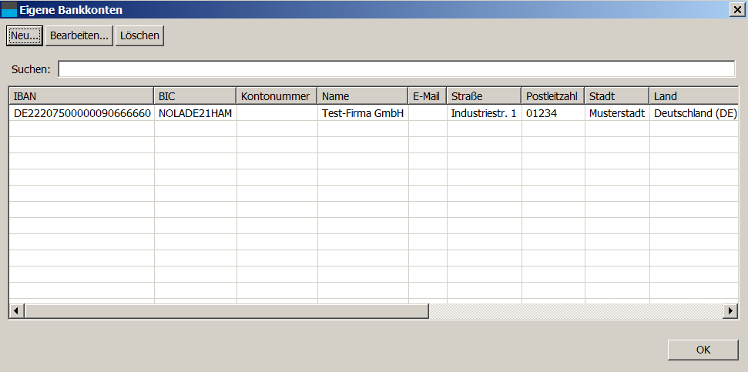Sort by the Stadt column header
The width and height of the screenshot is (748, 372).
[617, 96]
